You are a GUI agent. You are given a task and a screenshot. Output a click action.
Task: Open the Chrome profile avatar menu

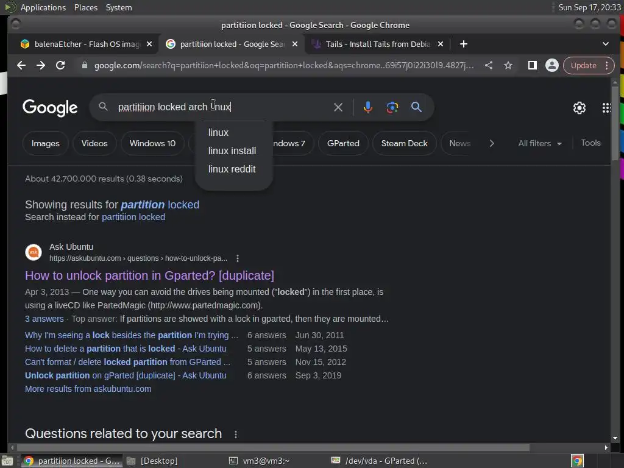click(x=552, y=65)
